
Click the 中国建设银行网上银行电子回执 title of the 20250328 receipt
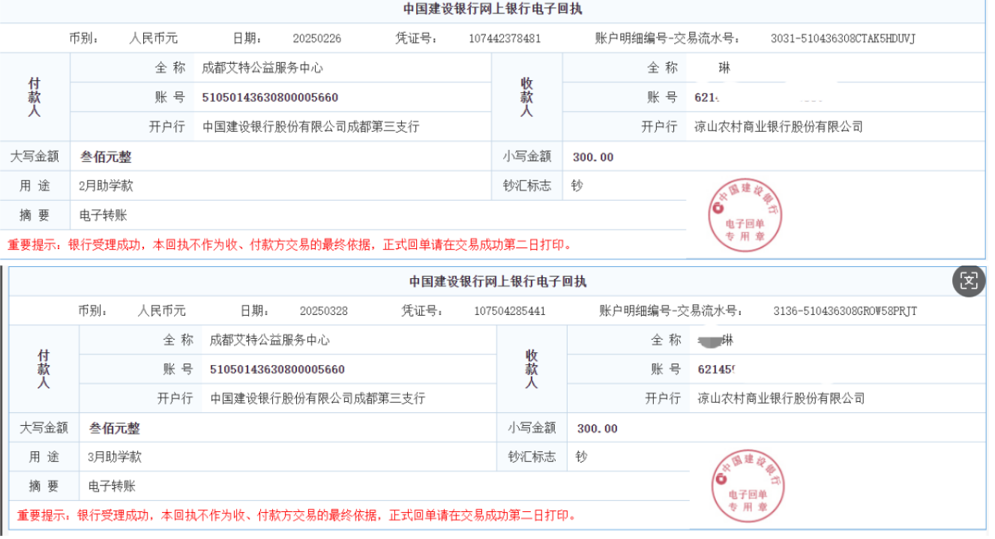coord(498,282)
